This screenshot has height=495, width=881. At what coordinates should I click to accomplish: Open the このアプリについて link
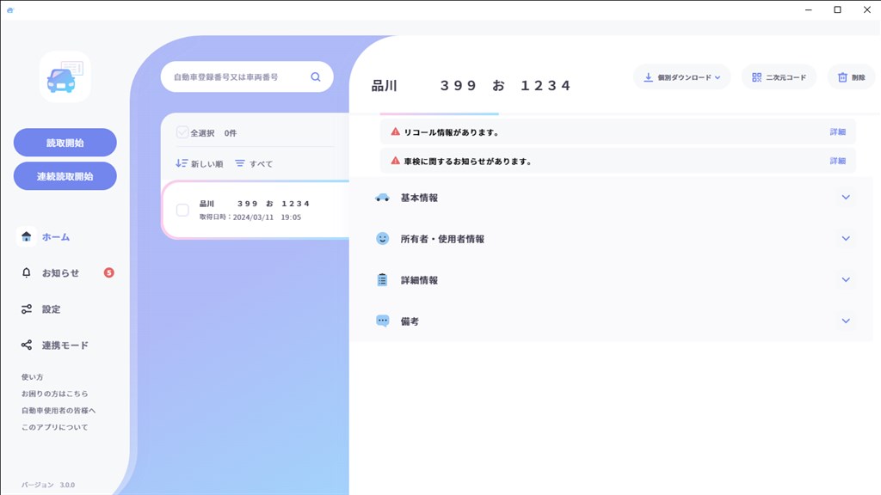coord(54,427)
